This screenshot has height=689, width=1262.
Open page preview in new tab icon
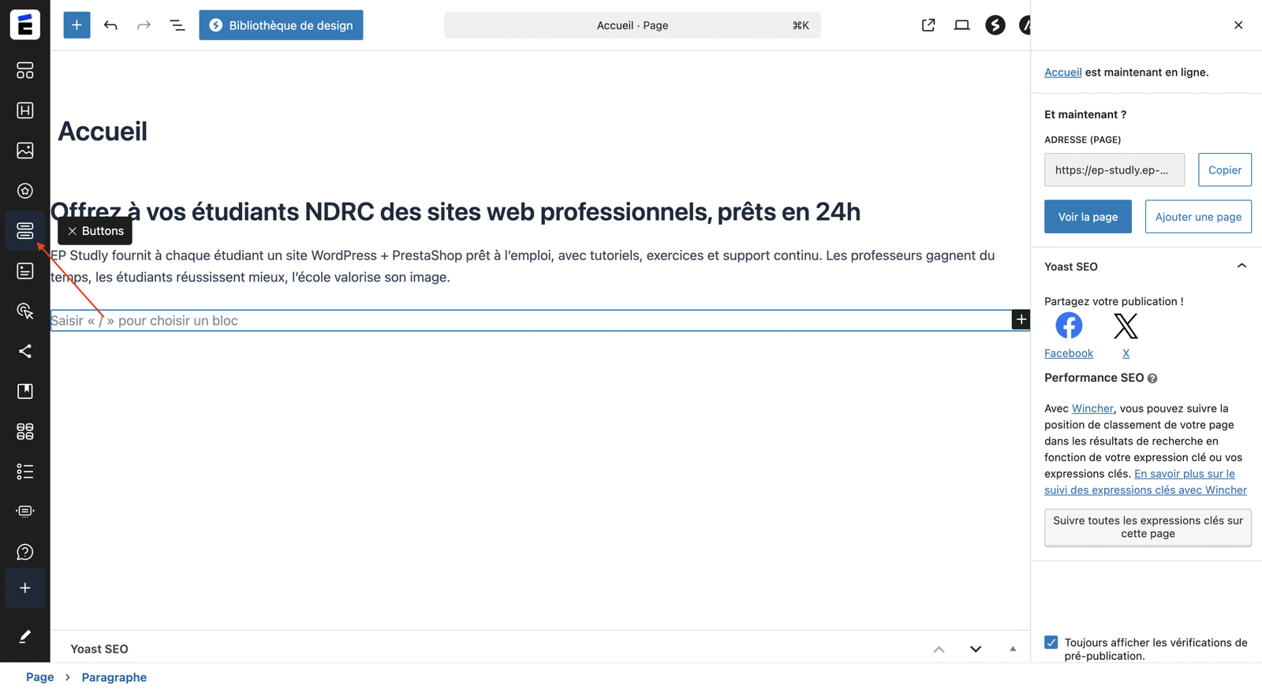[928, 25]
